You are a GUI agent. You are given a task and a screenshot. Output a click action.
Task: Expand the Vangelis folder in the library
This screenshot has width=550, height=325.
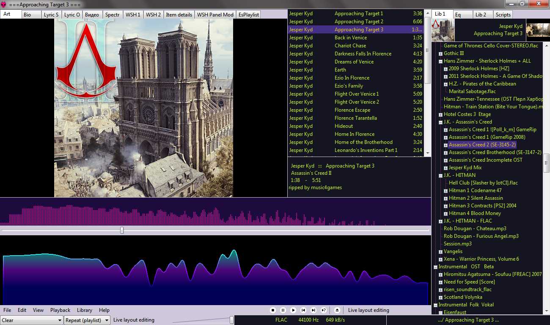(x=440, y=252)
